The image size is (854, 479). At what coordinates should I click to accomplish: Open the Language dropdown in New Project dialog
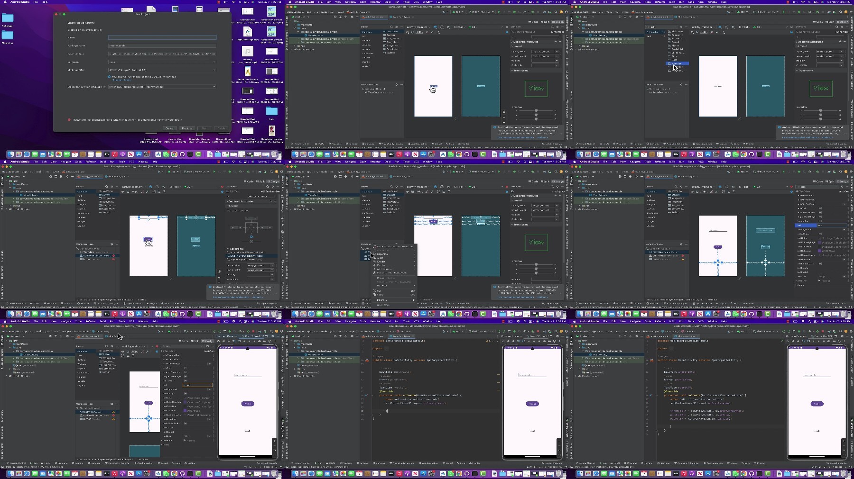162,62
